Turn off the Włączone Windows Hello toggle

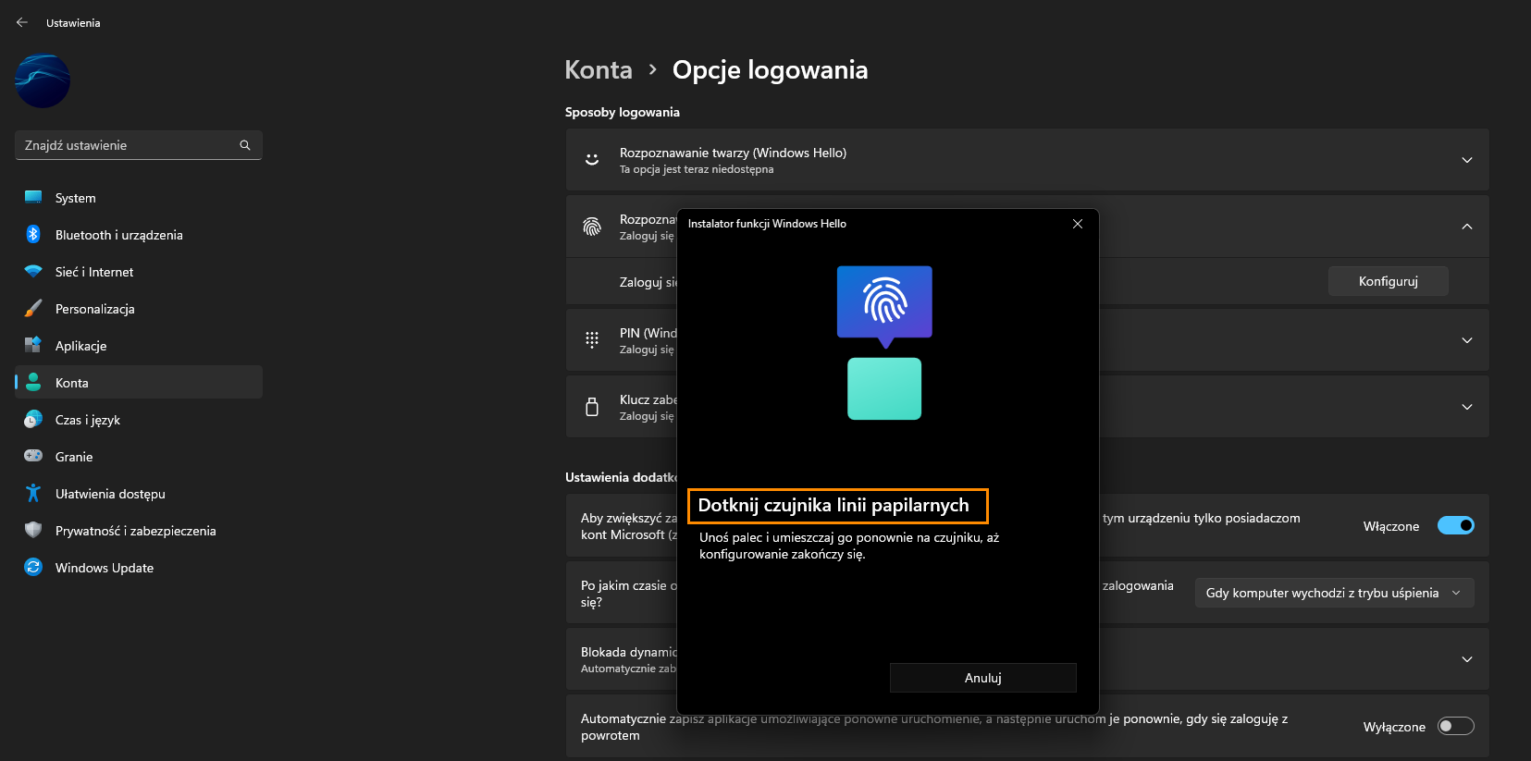pos(1456,525)
